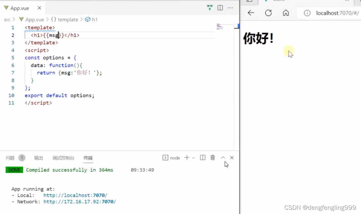This screenshot has width=361, height=214.
Task: Click line number 10 in the gutter
Action: 11,95
